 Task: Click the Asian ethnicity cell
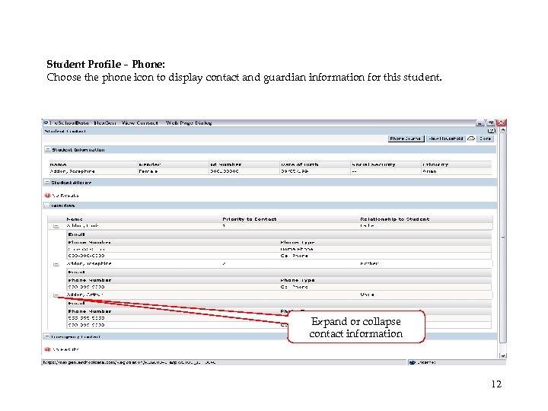[429, 171]
